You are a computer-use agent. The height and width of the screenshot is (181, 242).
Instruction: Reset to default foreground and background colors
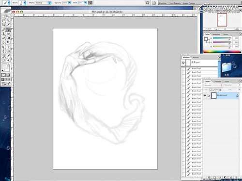(2, 70)
